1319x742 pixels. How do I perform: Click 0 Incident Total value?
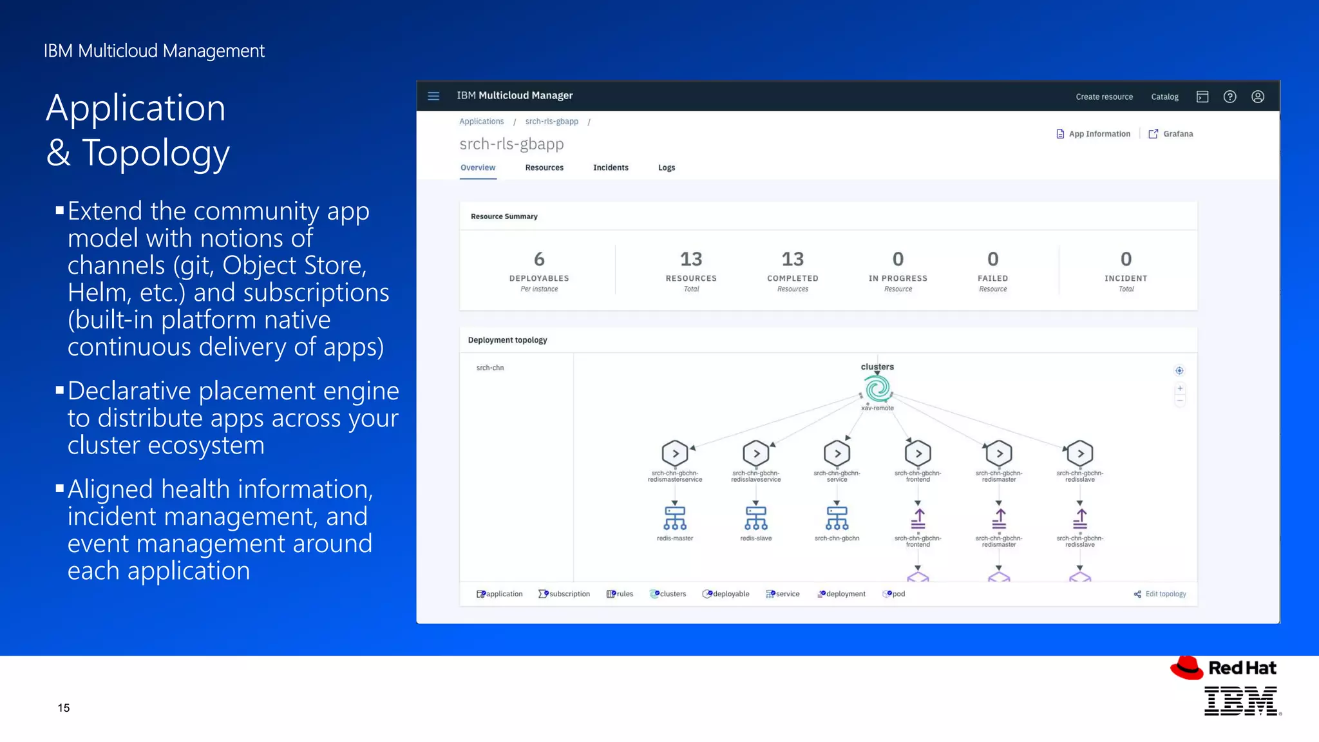pos(1126,259)
